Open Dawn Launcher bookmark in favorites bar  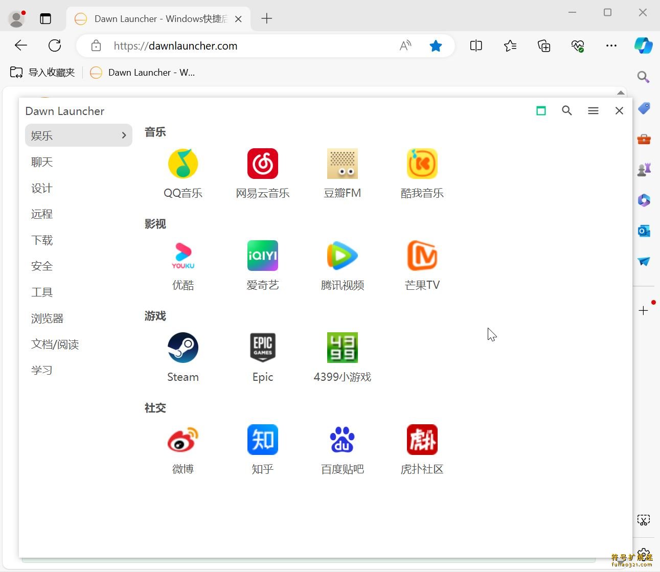pos(143,73)
